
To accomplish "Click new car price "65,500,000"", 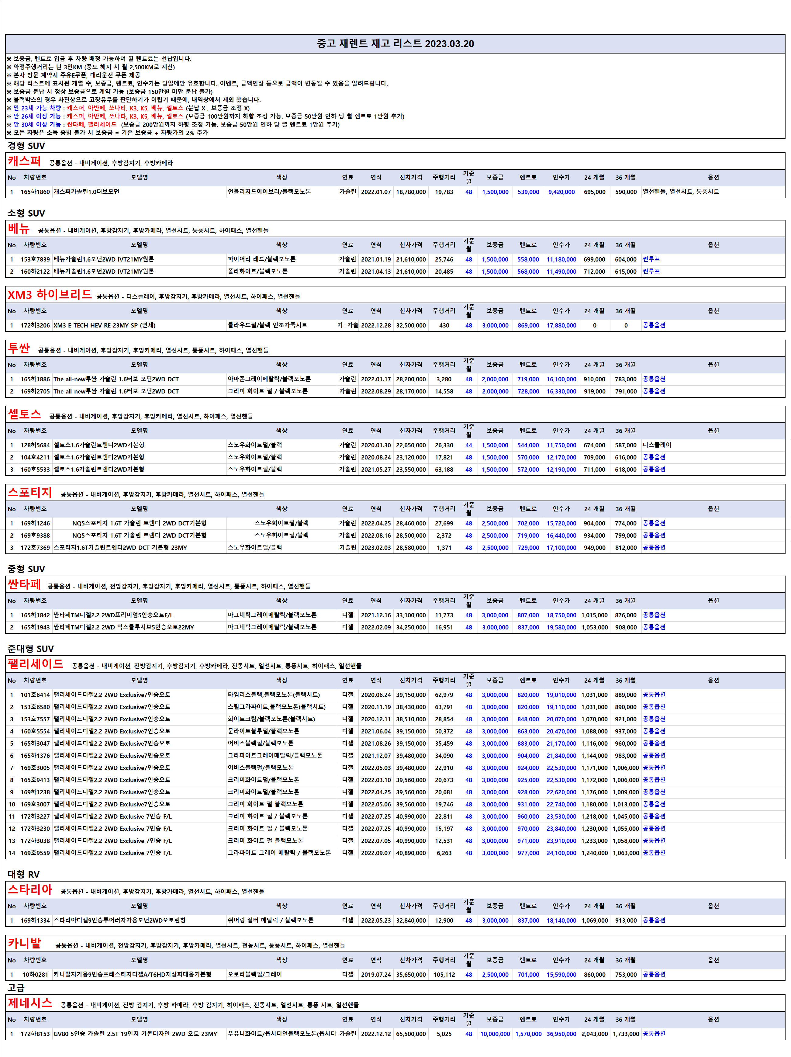I will pyautogui.click(x=411, y=1034).
